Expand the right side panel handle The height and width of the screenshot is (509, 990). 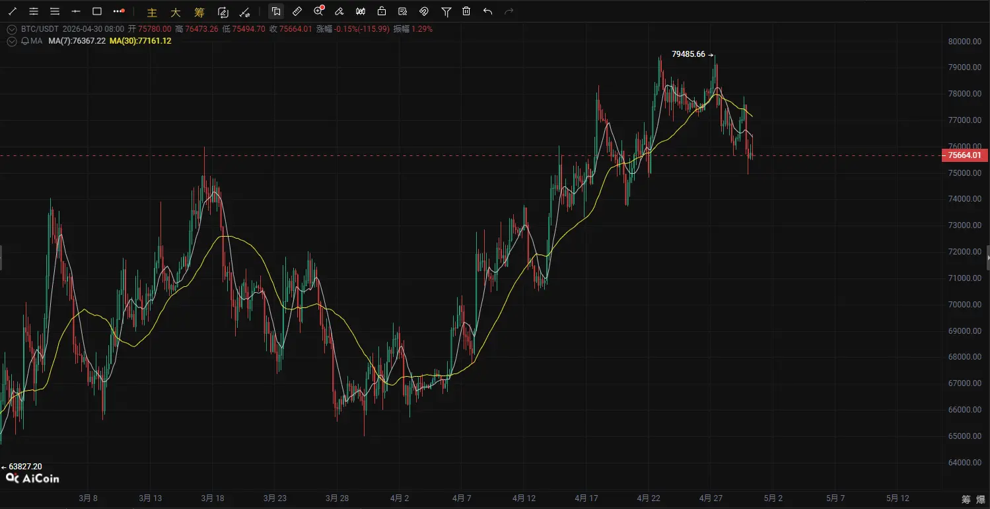coord(988,257)
